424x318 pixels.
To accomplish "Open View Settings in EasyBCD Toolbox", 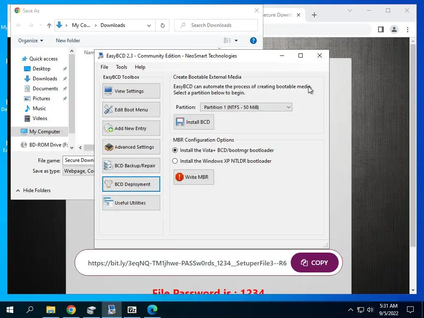I will (131, 91).
